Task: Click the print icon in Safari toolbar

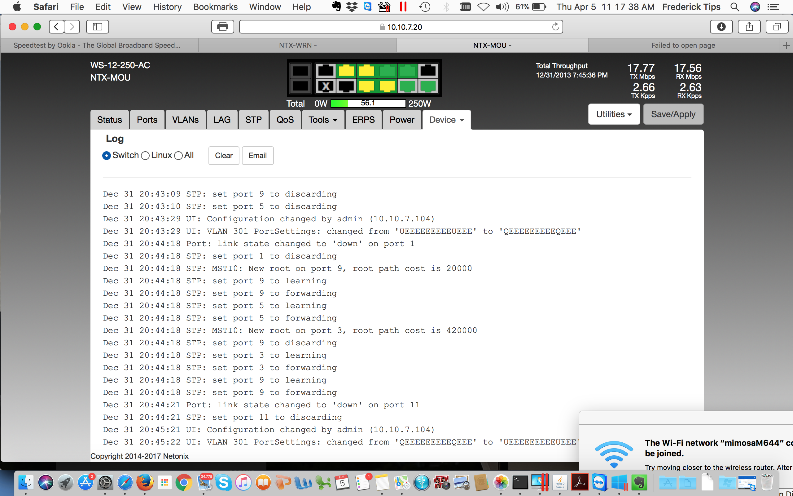Action: 222,27
